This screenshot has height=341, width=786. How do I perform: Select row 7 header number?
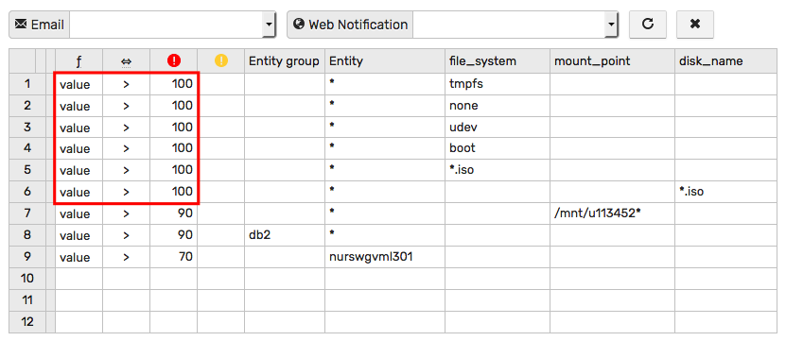27,213
